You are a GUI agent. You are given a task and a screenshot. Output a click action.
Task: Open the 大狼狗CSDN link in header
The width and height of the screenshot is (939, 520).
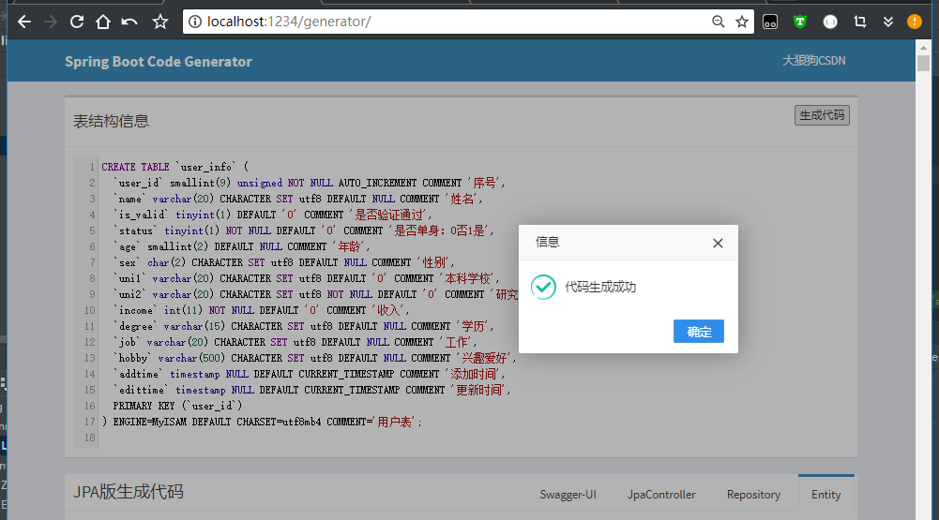click(x=813, y=61)
